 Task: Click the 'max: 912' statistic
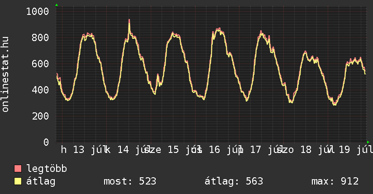point(335,181)
